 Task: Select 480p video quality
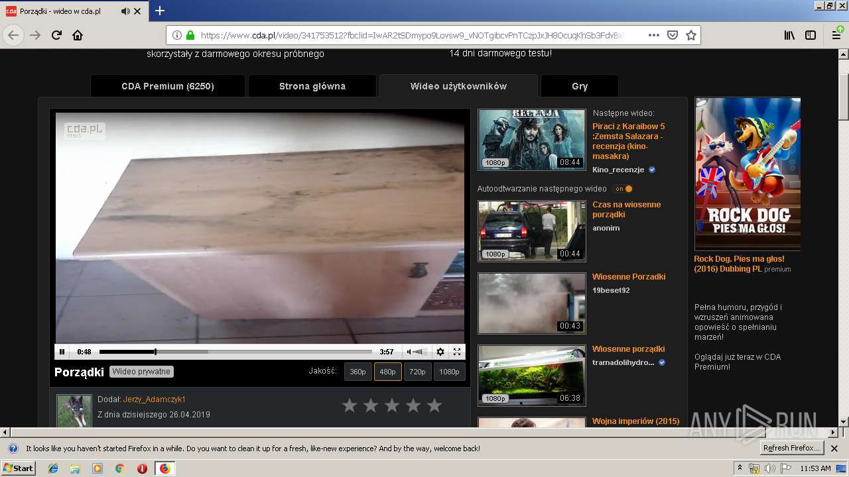[387, 372]
